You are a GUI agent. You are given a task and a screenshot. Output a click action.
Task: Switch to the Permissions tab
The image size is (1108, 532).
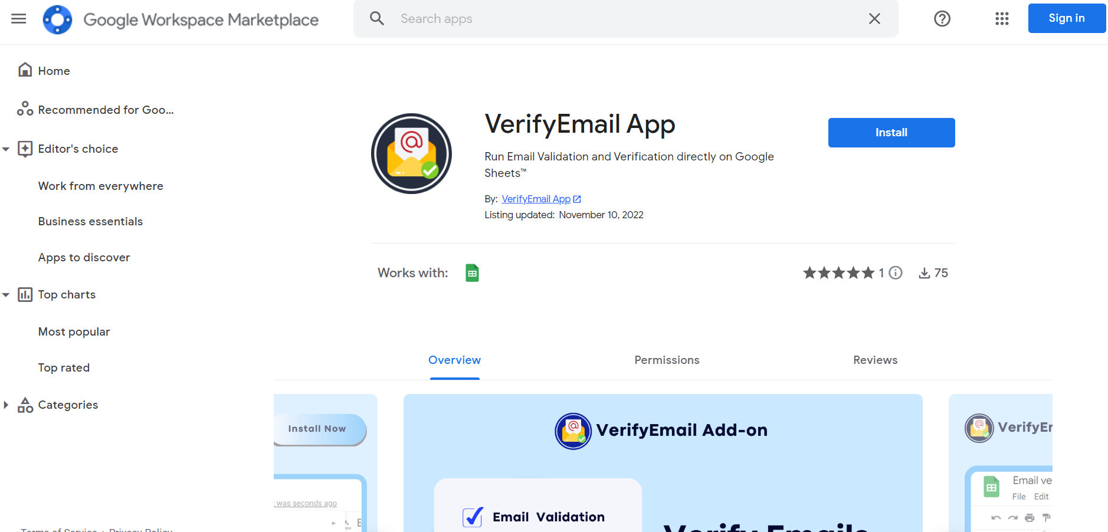tap(667, 360)
